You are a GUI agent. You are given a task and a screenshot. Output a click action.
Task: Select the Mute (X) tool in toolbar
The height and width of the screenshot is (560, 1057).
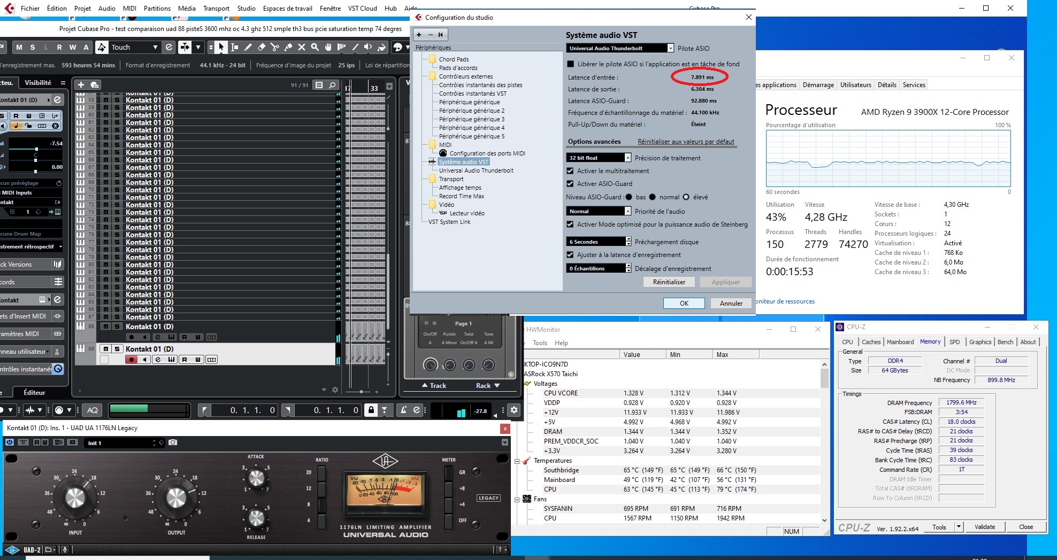[x=302, y=48]
